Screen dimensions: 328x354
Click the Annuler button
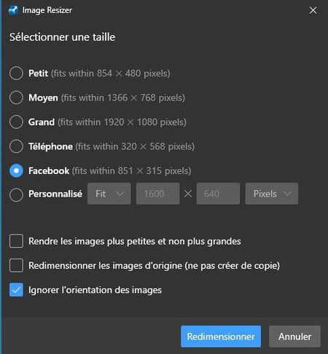[x=294, y=337]
